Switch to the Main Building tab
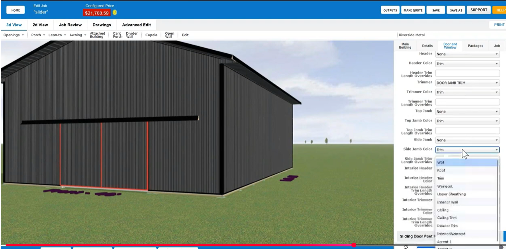This screenshot has width=506, height=249. 405,46
